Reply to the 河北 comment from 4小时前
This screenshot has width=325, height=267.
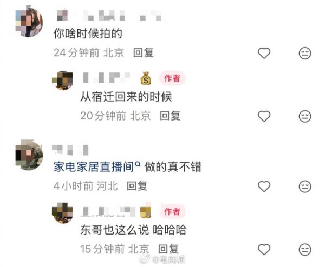(x=137, y=186)
